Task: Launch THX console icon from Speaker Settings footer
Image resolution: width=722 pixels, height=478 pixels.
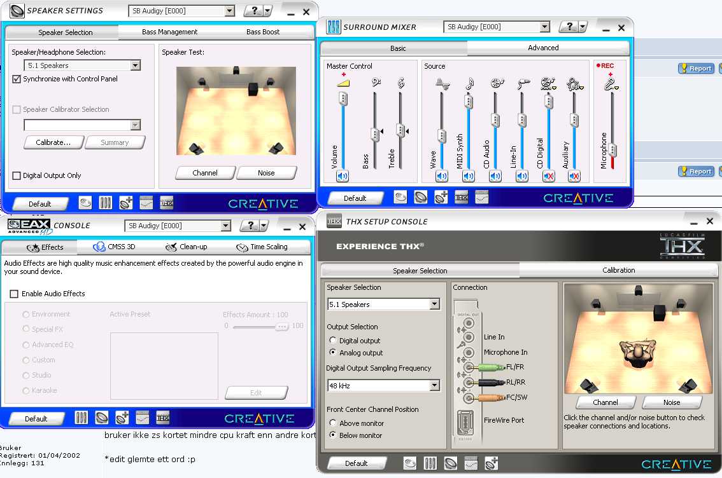Action: click(166, 203)
